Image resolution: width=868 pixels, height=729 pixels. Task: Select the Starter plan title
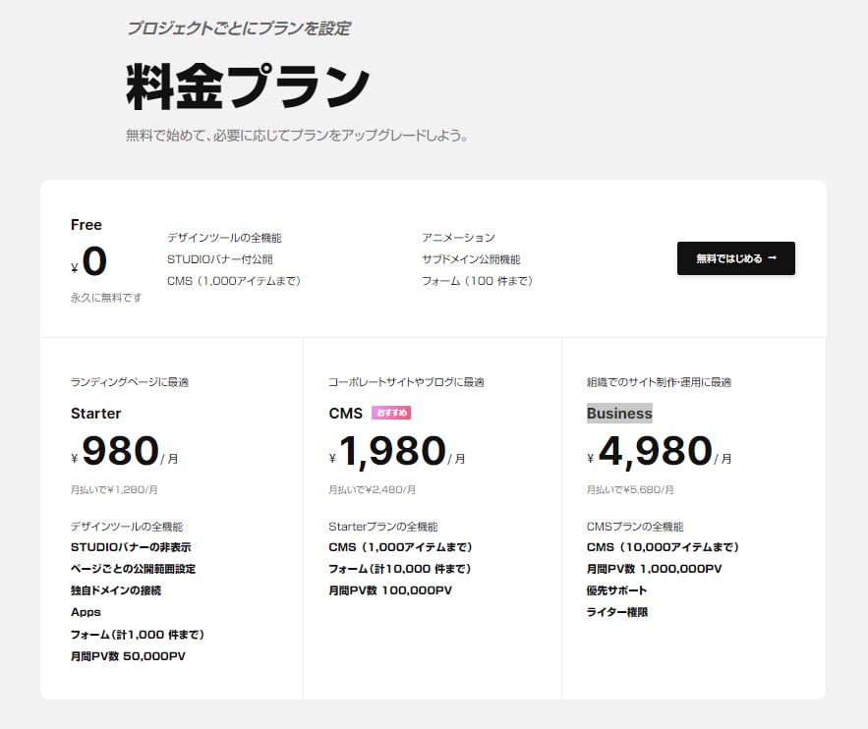tap(95, 414)
